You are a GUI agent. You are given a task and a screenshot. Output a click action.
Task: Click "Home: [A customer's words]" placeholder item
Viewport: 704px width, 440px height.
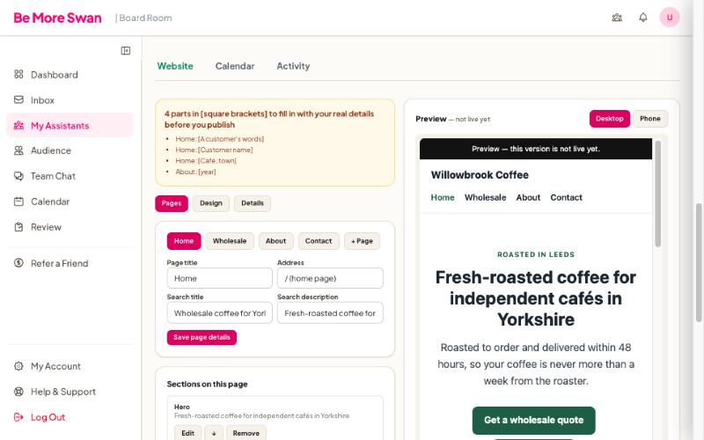(219, 139)
